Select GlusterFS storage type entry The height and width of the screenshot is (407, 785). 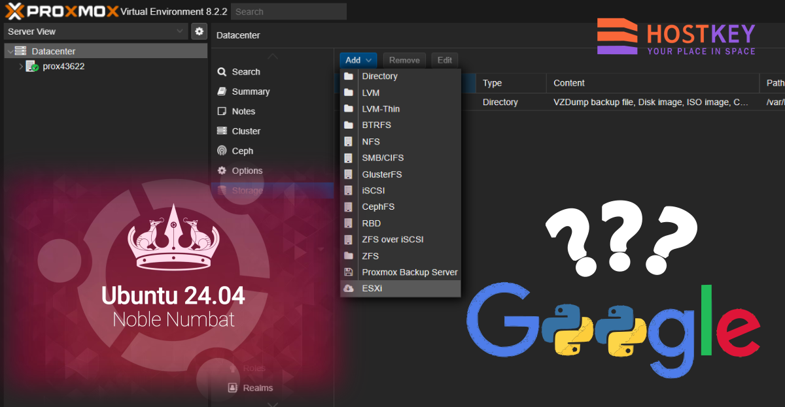pyautogui.click(x=400, y=174)
